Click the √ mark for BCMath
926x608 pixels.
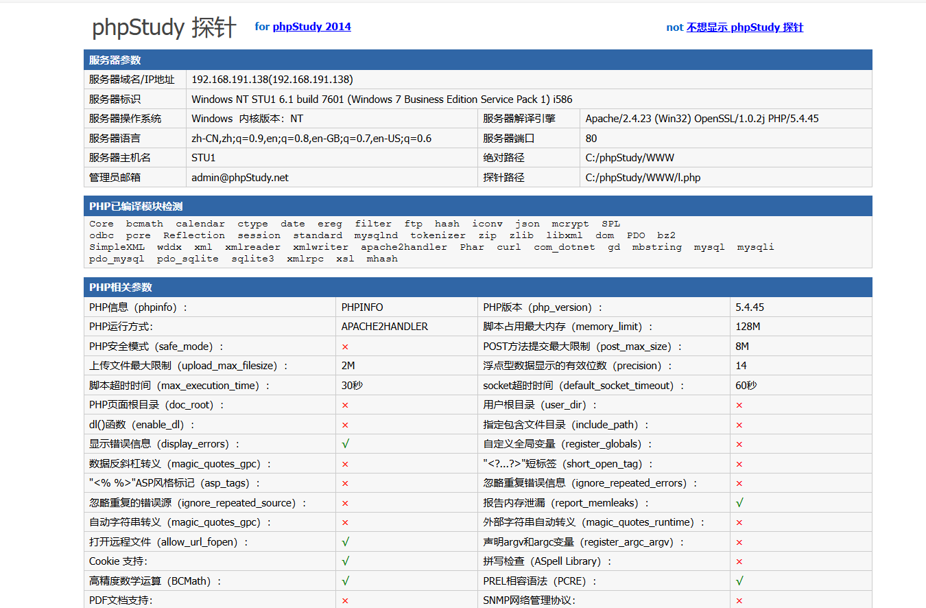click(346, 581)
